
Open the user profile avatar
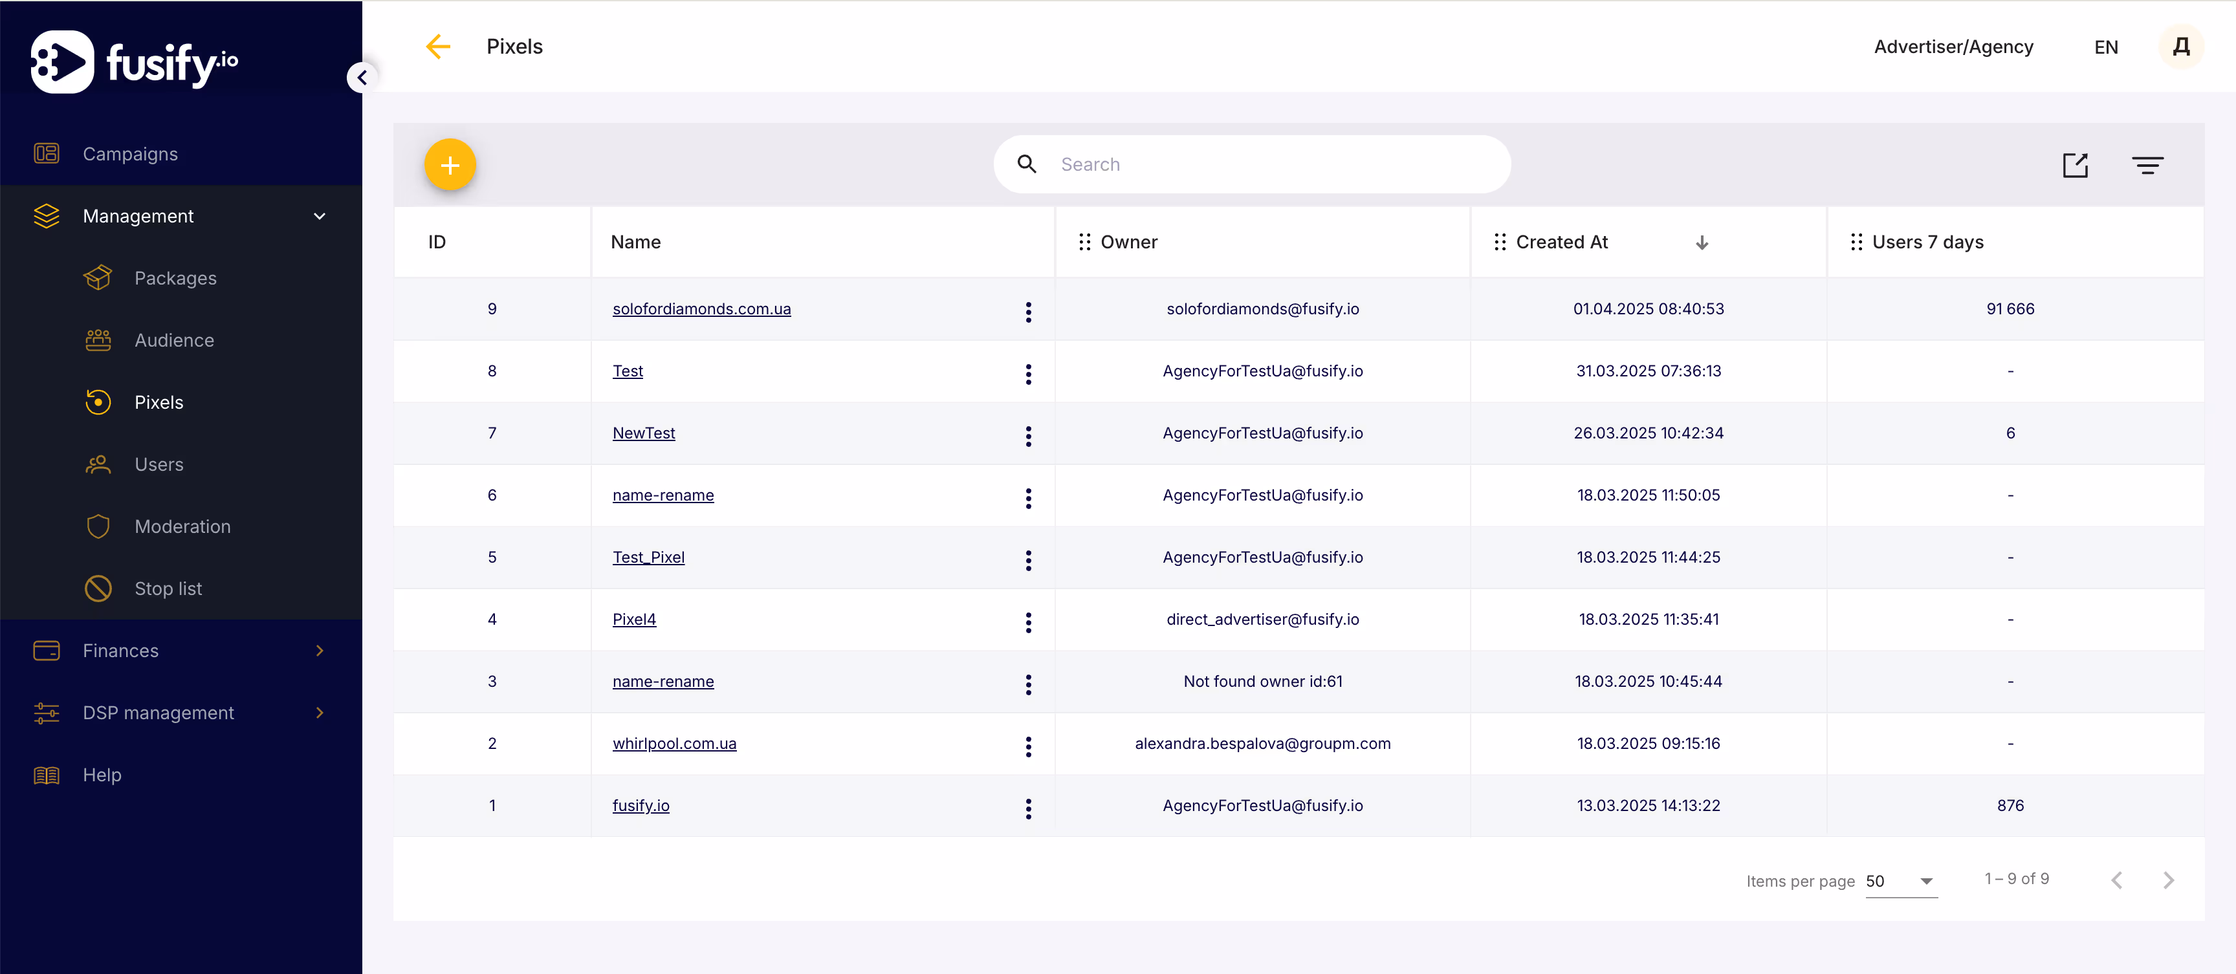point(2181,47)
